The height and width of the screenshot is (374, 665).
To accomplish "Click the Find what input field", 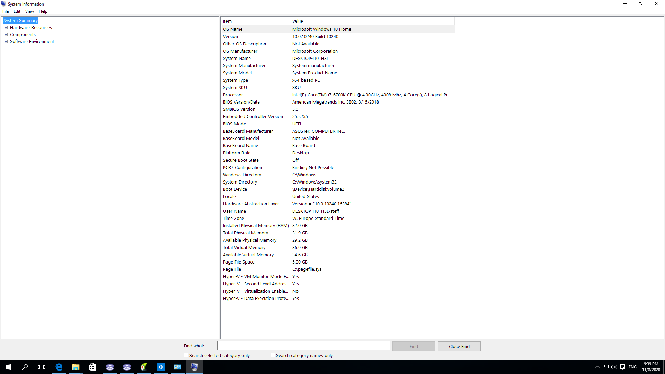I will (x=304, y=346).
